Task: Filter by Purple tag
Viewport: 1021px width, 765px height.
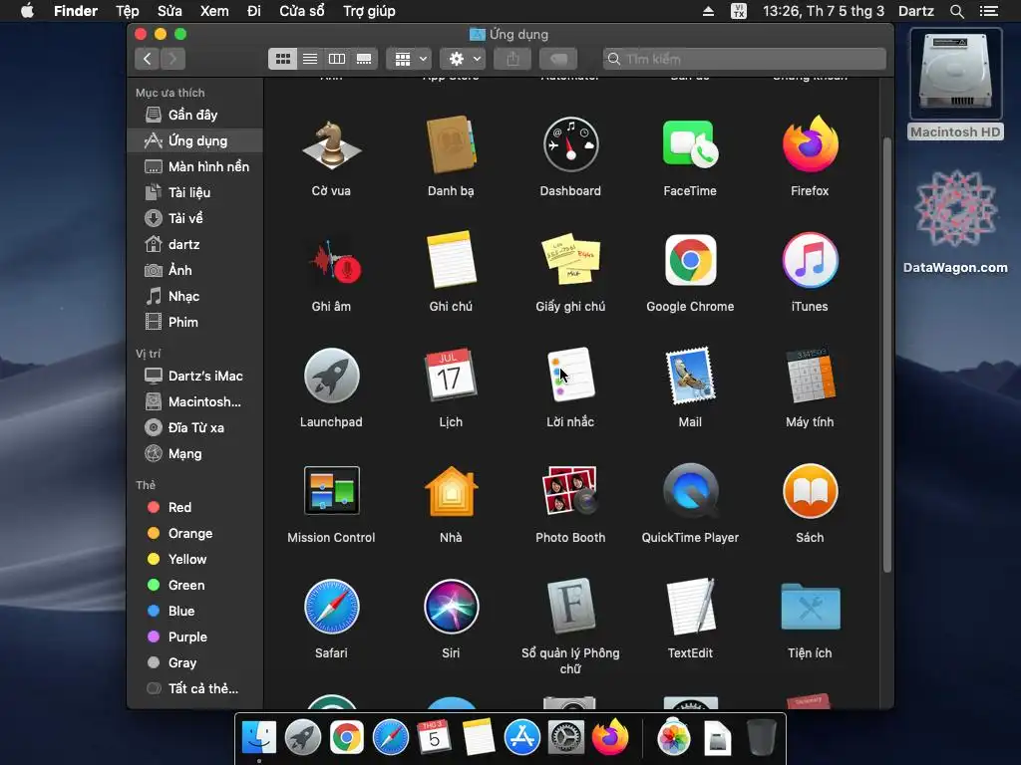Action: tap(195, 637)
